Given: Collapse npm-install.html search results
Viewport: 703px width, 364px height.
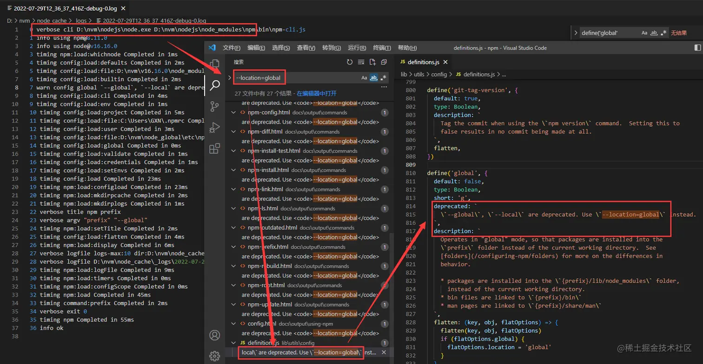Looking at the screenshot, I should pos(234,170).
